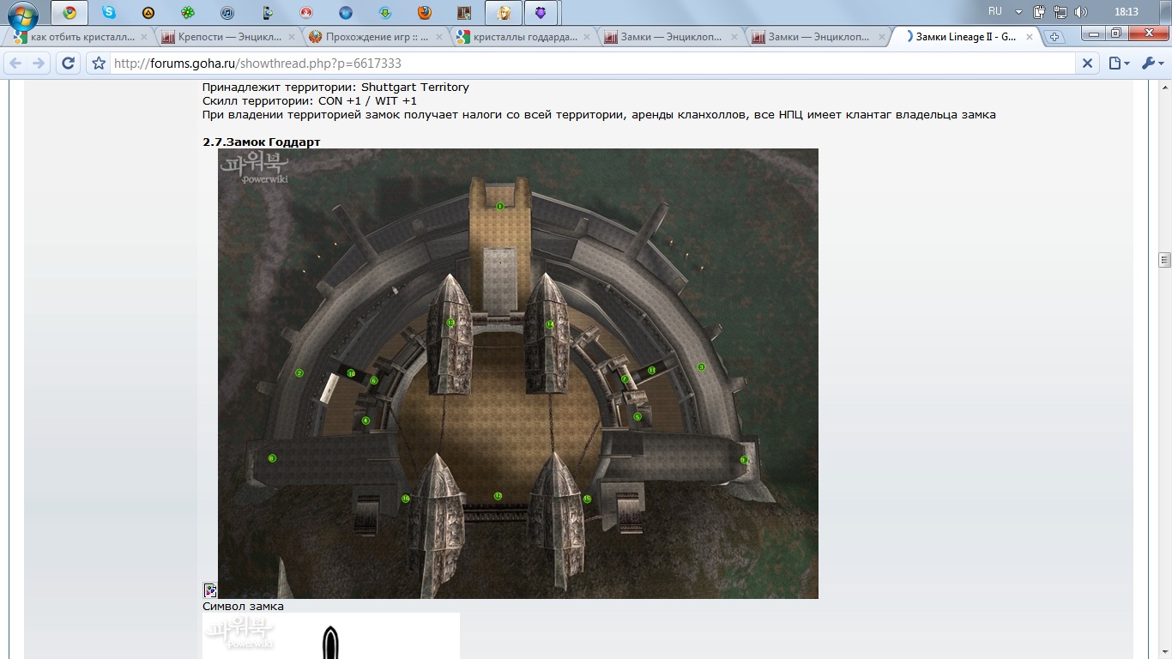This screenshot has width=1172, height=659.
Task: Click the 'При владении территорией' sentence
Action: pyautogui.click(x=599, y=114)
